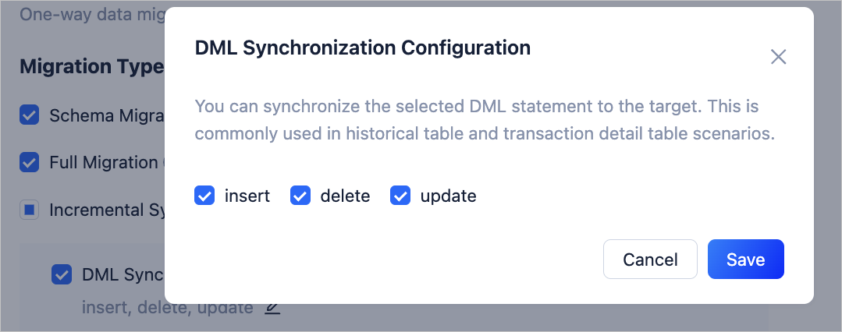Toggle the Schema Migration checkbox
The image size is (842, 332).
tap(30, 116)
